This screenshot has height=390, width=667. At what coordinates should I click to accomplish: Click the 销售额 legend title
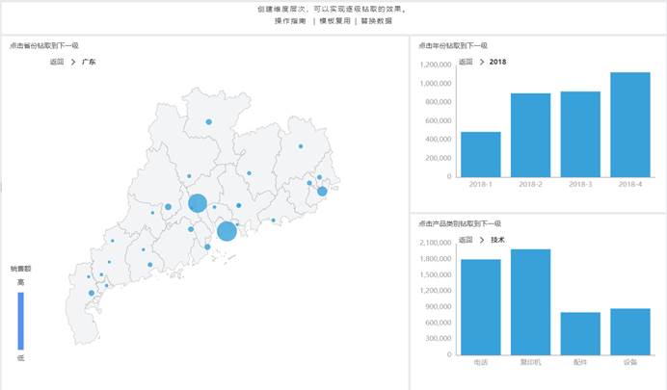[21, 269]
